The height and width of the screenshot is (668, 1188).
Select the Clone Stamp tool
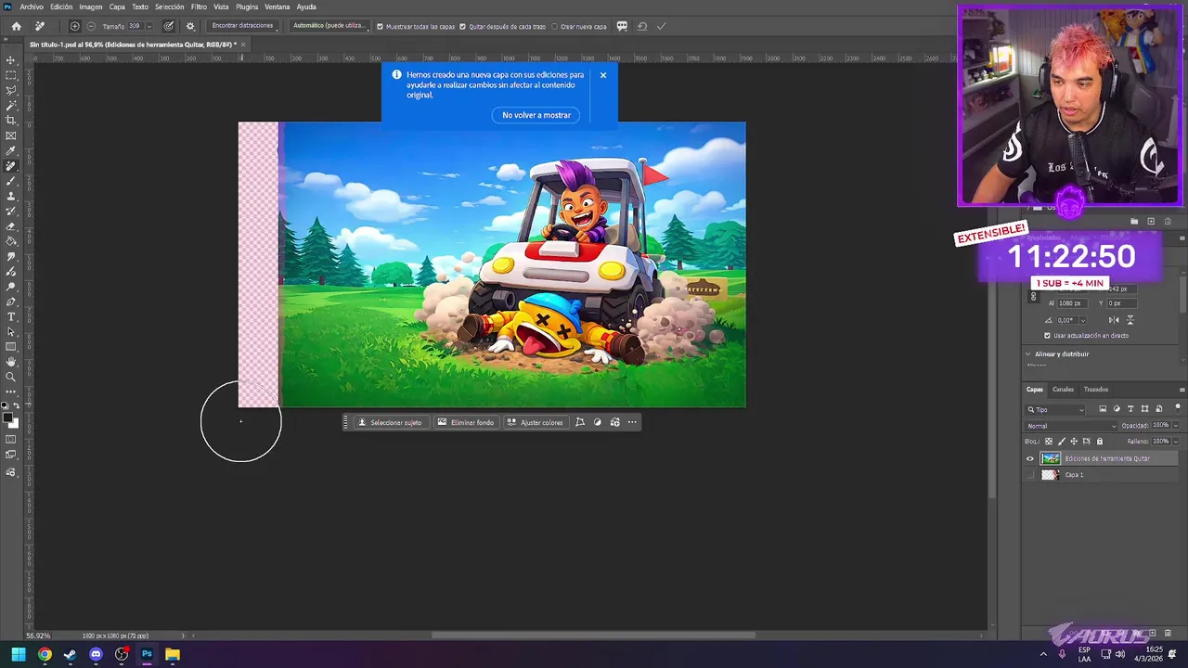pyautogui.click(x=11, y=196)
